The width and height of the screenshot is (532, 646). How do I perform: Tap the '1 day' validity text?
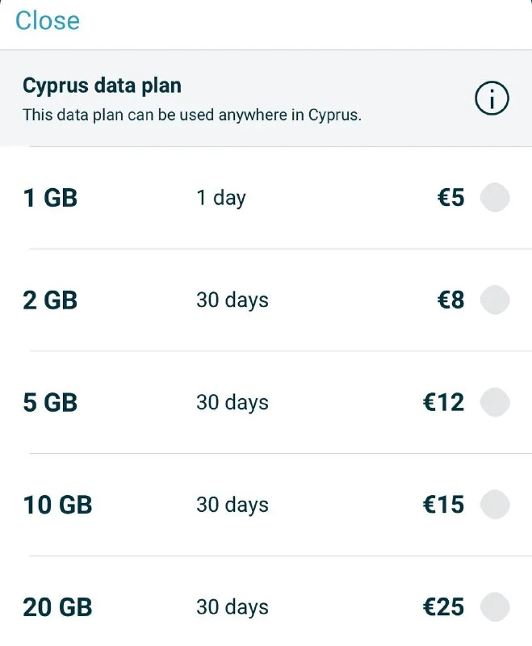(x=220, y=198)
